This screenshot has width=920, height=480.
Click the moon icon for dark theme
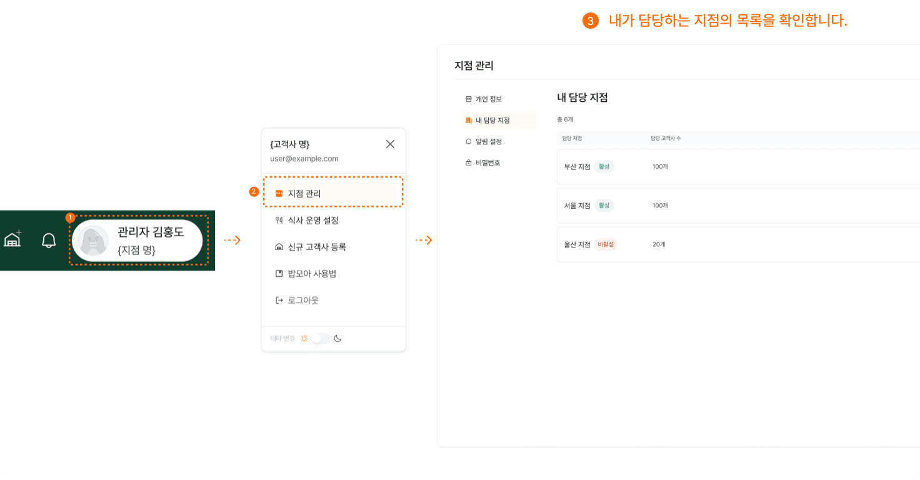coord(337,338)
